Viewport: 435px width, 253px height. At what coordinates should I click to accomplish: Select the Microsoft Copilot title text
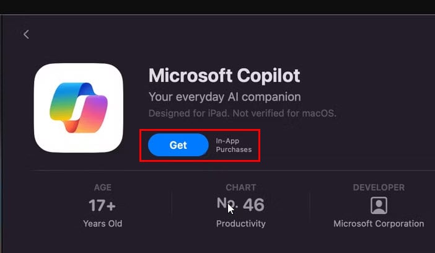[224, 76]
